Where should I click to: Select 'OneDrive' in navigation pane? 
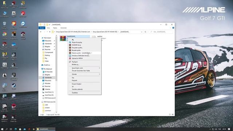coord(46,65)
